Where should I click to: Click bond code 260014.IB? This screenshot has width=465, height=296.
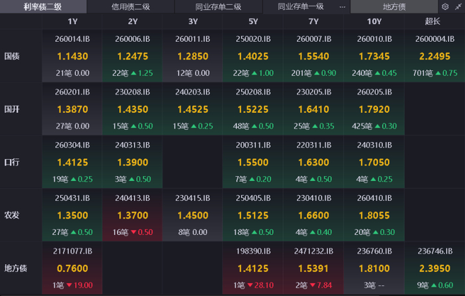tap(72, 38)
